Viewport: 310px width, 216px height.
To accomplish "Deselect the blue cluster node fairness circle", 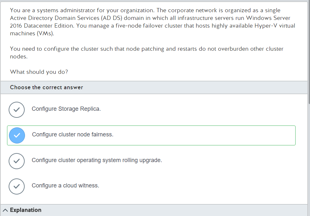I will [17, 135].
